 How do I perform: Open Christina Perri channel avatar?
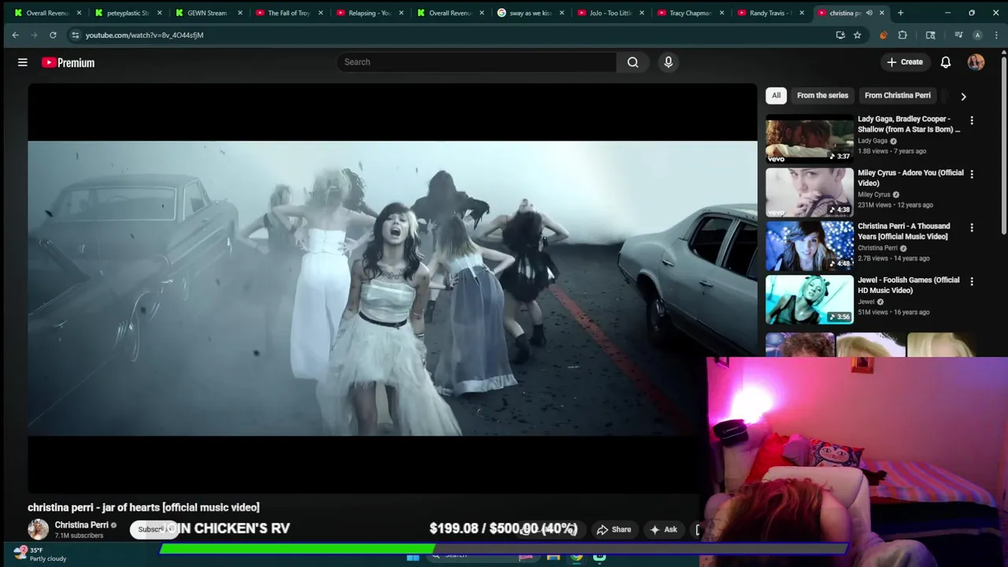click(38, 529)
